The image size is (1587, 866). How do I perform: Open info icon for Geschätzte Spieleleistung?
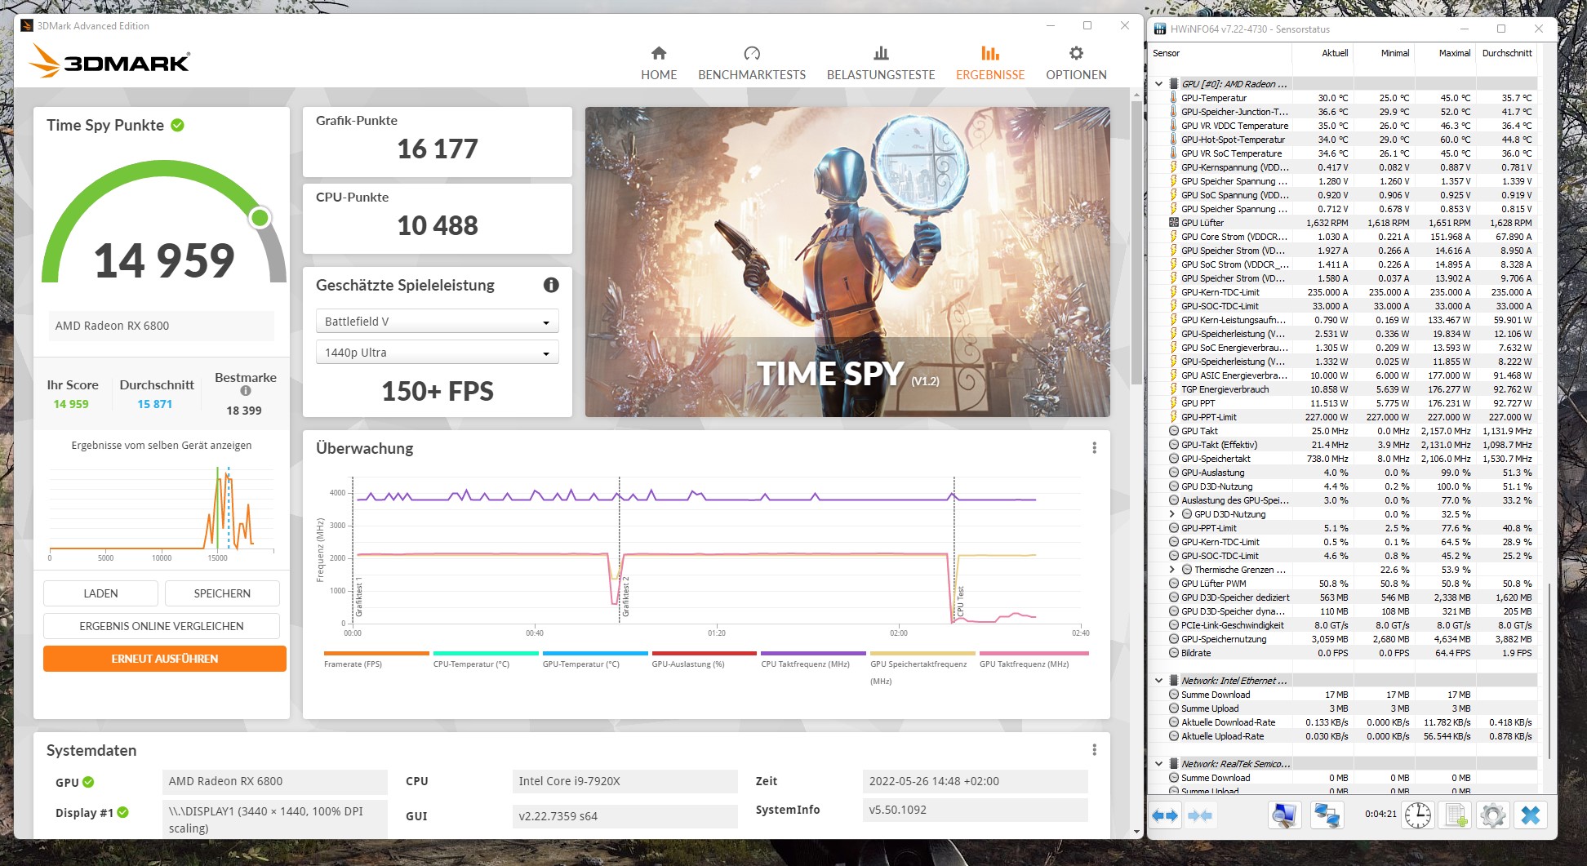point(551,285)
